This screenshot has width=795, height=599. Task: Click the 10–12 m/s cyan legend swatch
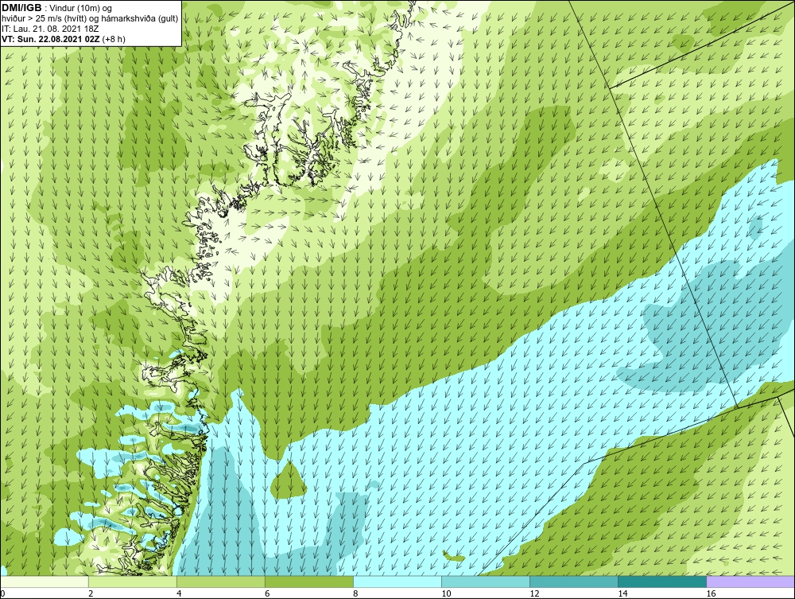pyautogui.click(x=485, y=581)
